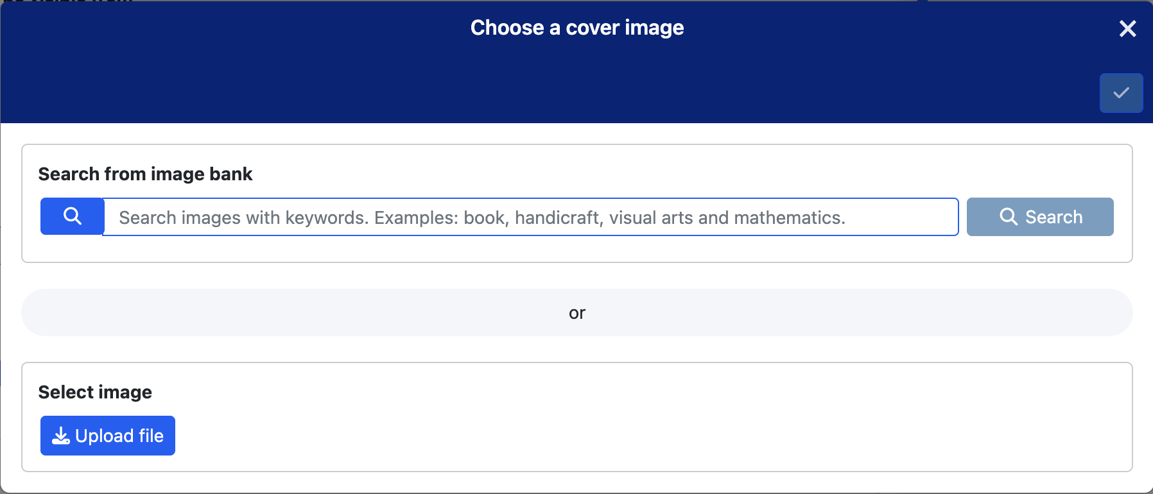Click the 'Upload file' text label
This screenshot has height=494, width=1153.
(x=119, y=436)
